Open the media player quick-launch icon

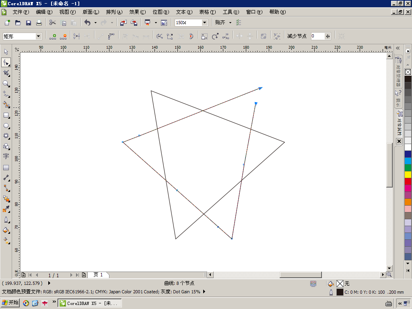click(x=26, y=303)
